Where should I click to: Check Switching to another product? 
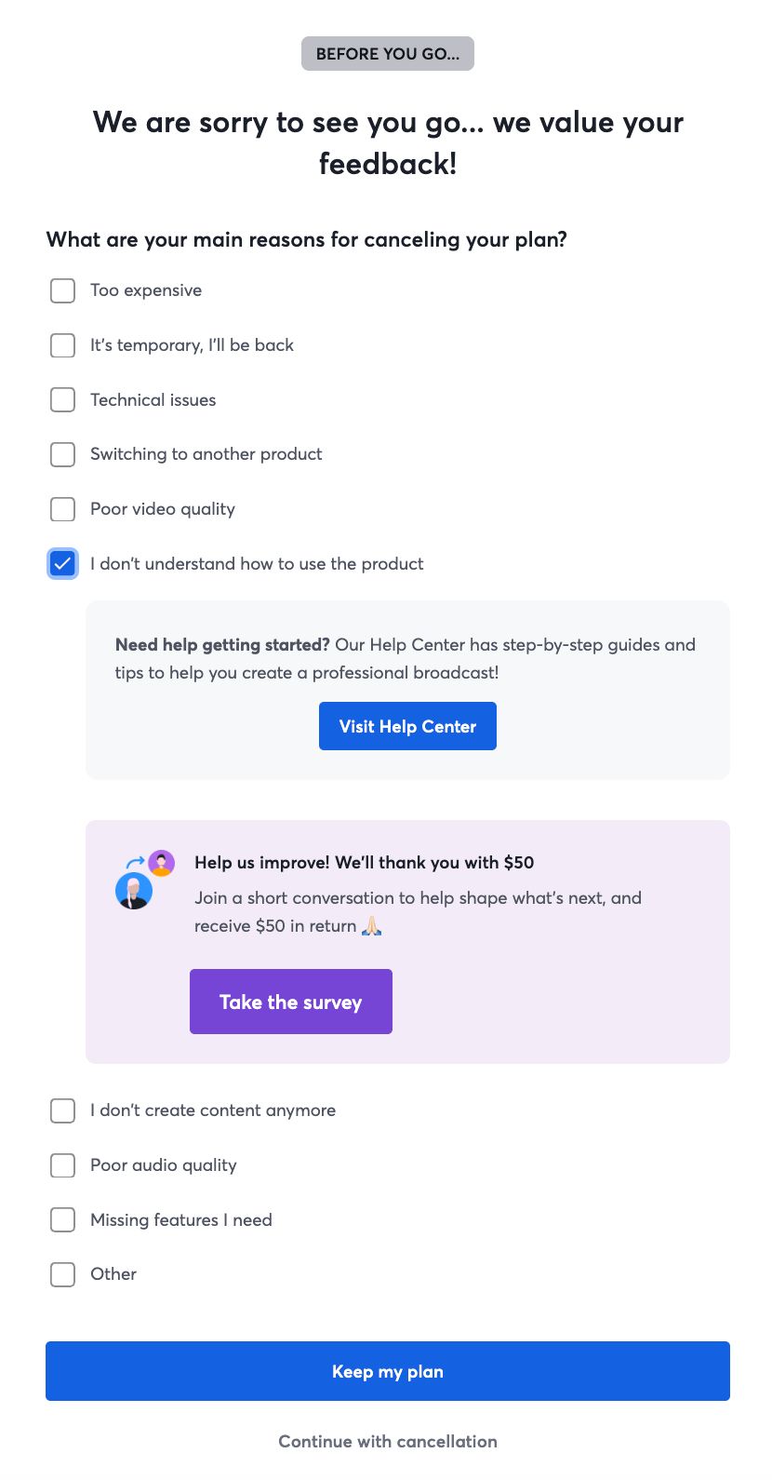62,454
